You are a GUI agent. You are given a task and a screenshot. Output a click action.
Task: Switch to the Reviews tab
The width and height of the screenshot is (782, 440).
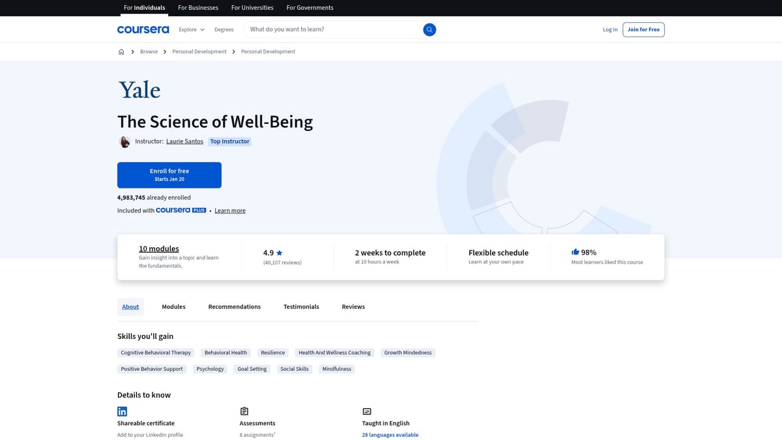(x=353, y=306)
